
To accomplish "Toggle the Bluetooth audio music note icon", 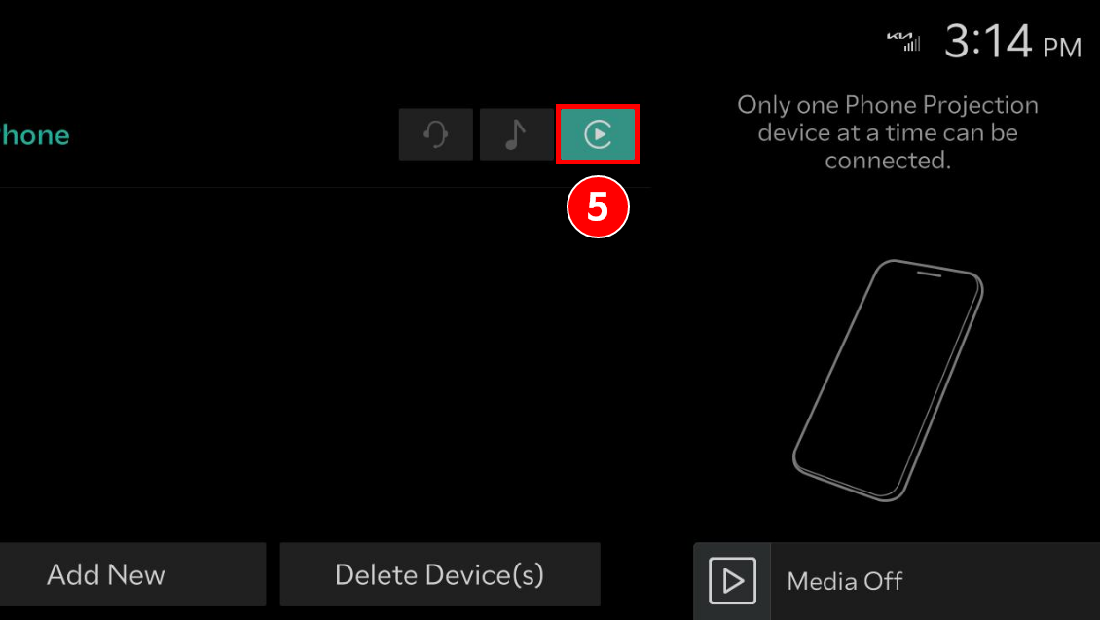I will click(x=516, y=134).
